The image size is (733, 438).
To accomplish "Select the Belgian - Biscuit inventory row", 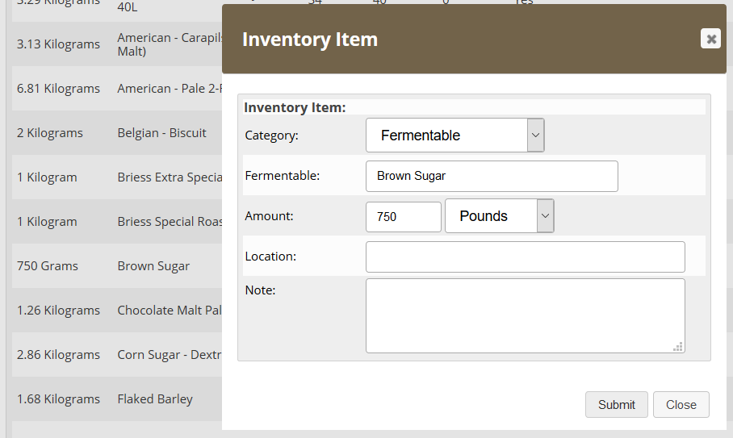I will point(161,133).
